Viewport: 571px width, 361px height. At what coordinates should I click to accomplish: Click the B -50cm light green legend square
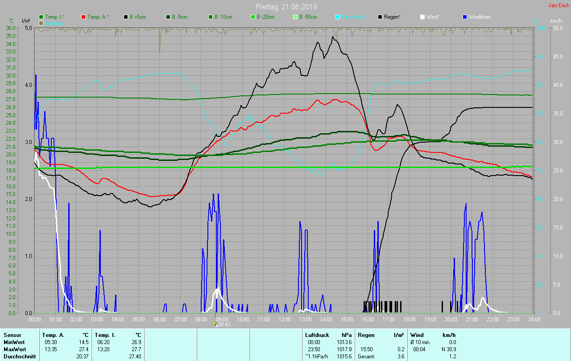pyautogui.click(x=295, y=17)
